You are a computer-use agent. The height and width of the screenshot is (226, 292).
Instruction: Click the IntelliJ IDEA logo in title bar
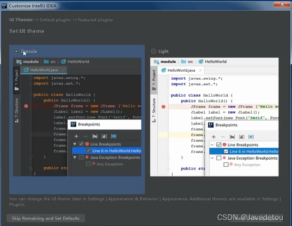tap(4, 6)
